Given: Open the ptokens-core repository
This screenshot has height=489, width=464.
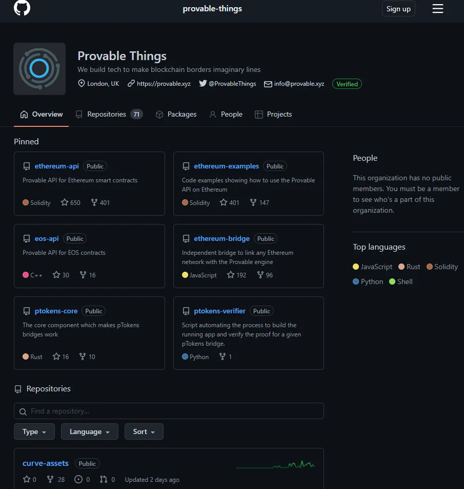Looking at the screenshot, I should coord(56,311).
